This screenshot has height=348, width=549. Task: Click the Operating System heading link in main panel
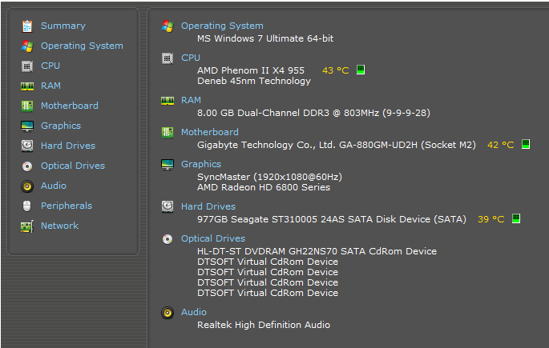click(x=221, y=26)
